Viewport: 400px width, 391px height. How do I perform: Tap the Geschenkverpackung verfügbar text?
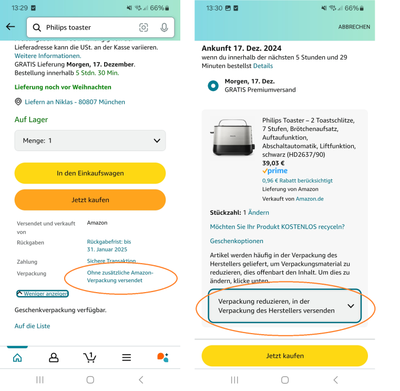(60, 310)
